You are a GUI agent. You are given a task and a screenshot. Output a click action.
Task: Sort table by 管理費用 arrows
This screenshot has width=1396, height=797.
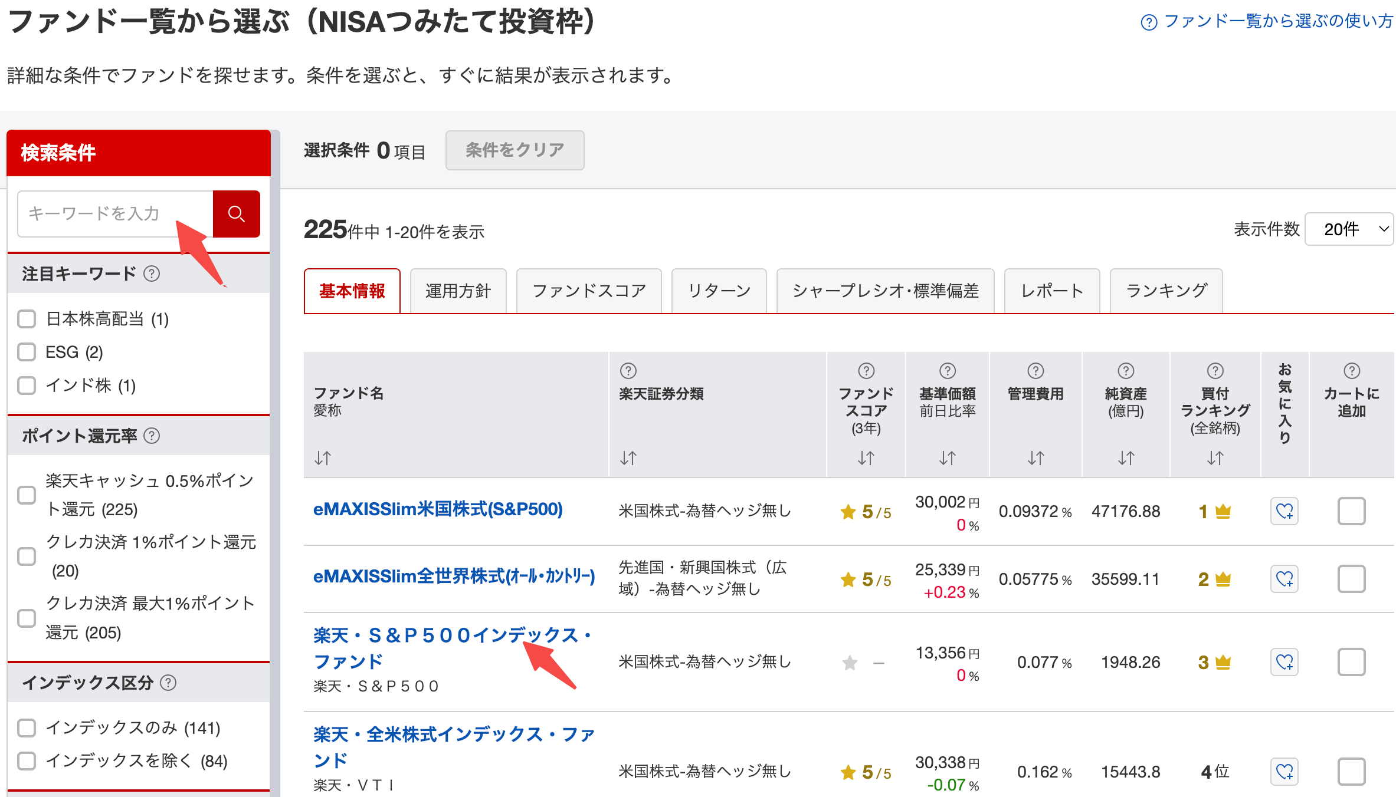click(1035, 458)
